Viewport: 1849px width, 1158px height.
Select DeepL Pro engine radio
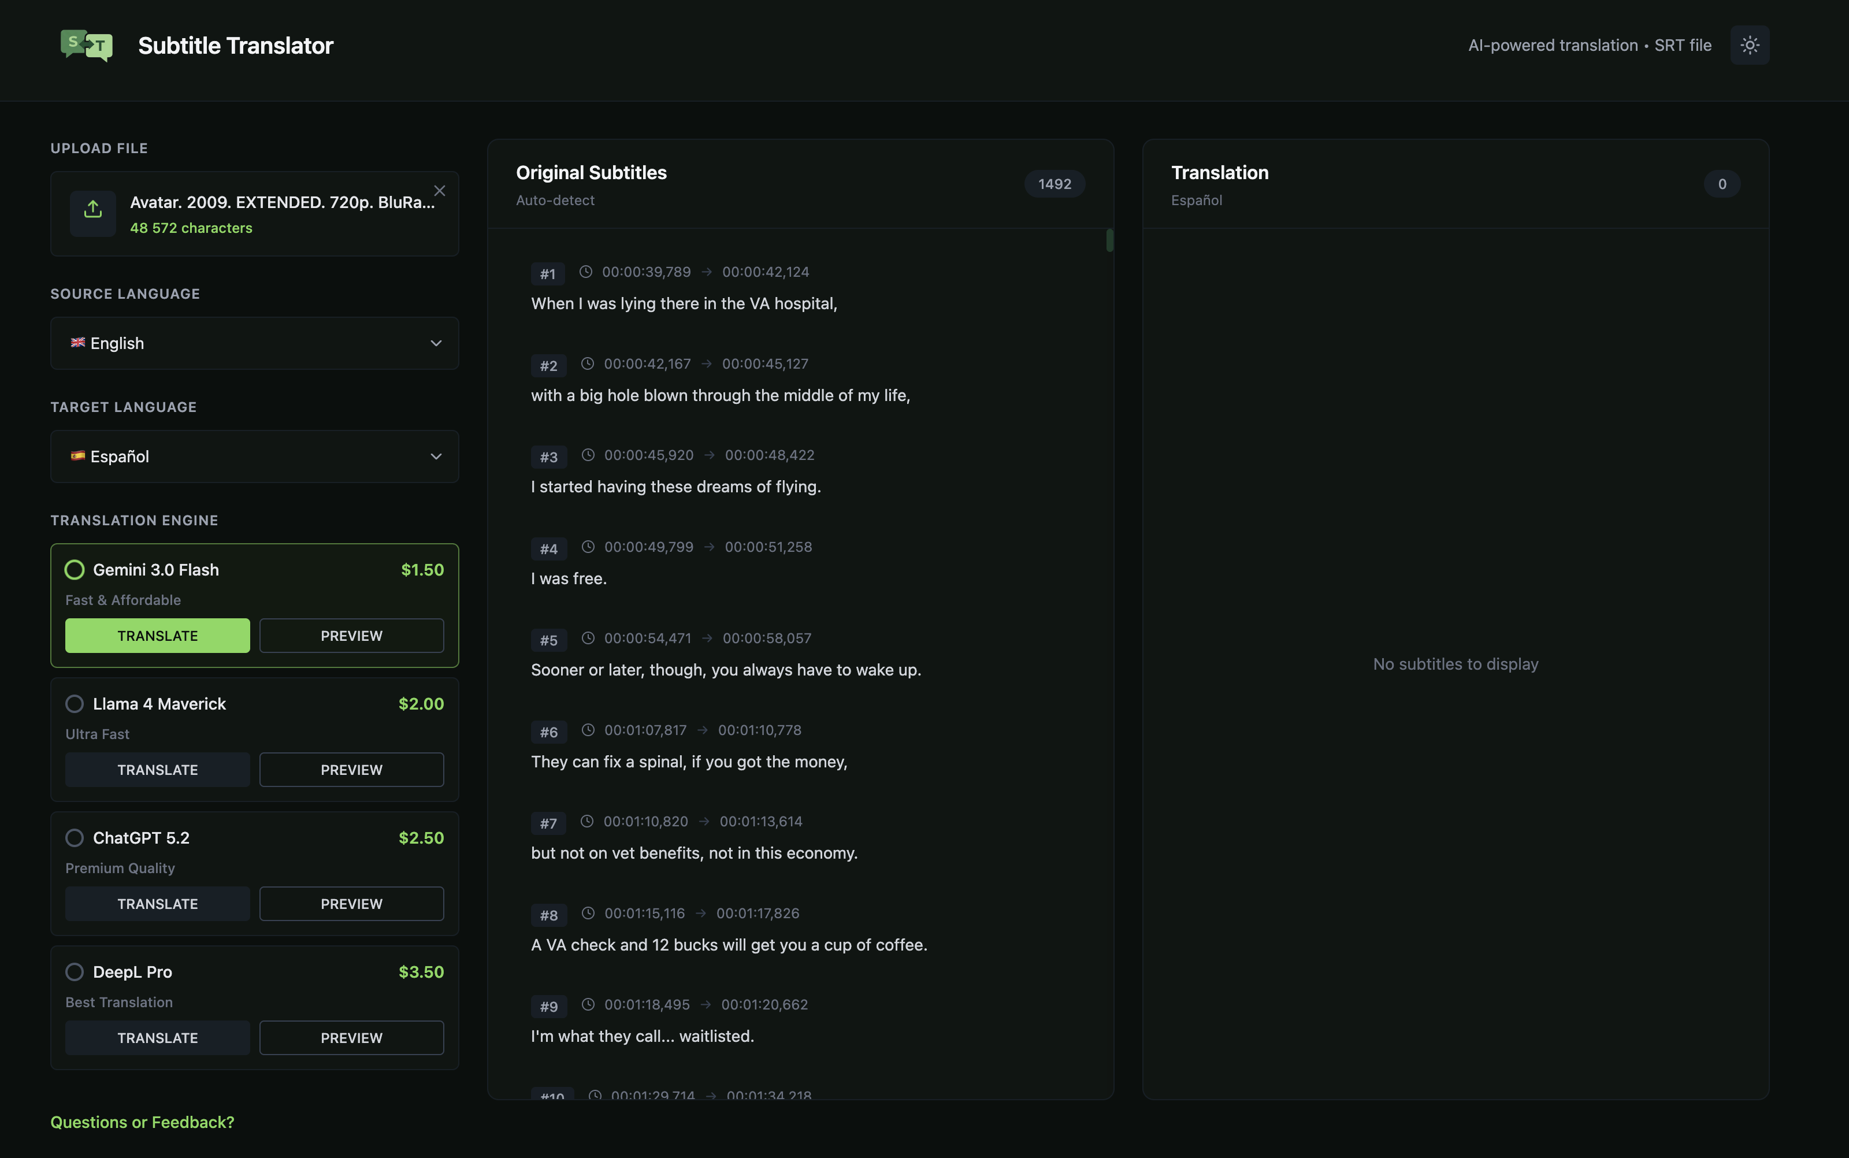[x=75, y=972]
